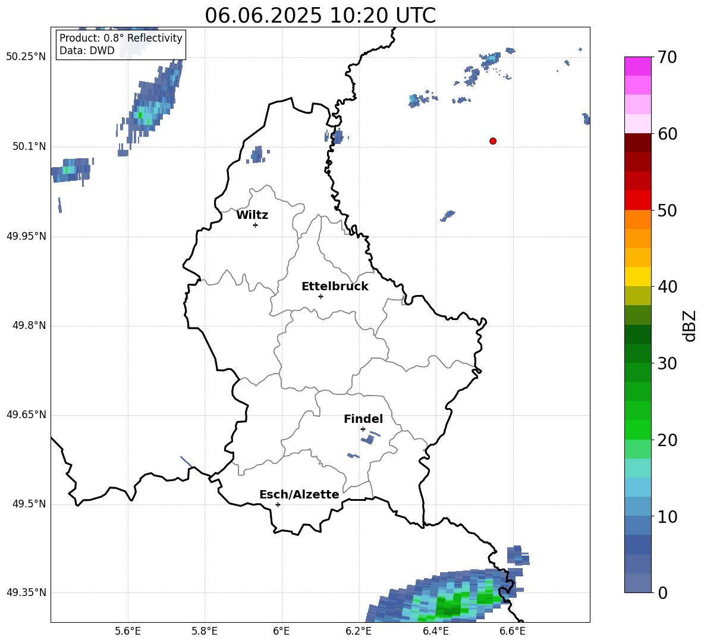Click the 10 colorbar tick label
Viewport: 704px width, 643px height.
(x=667, y=517)
